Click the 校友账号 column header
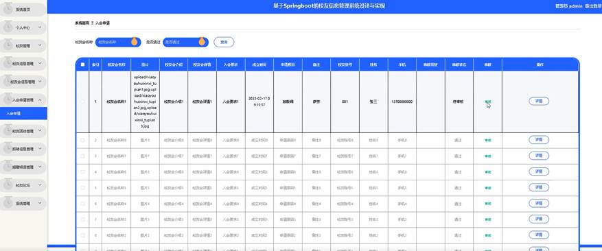 click(x=345, y=65)
